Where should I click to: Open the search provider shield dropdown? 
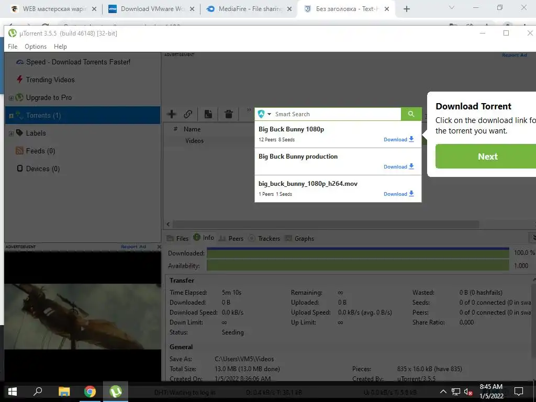coord(264,114)
